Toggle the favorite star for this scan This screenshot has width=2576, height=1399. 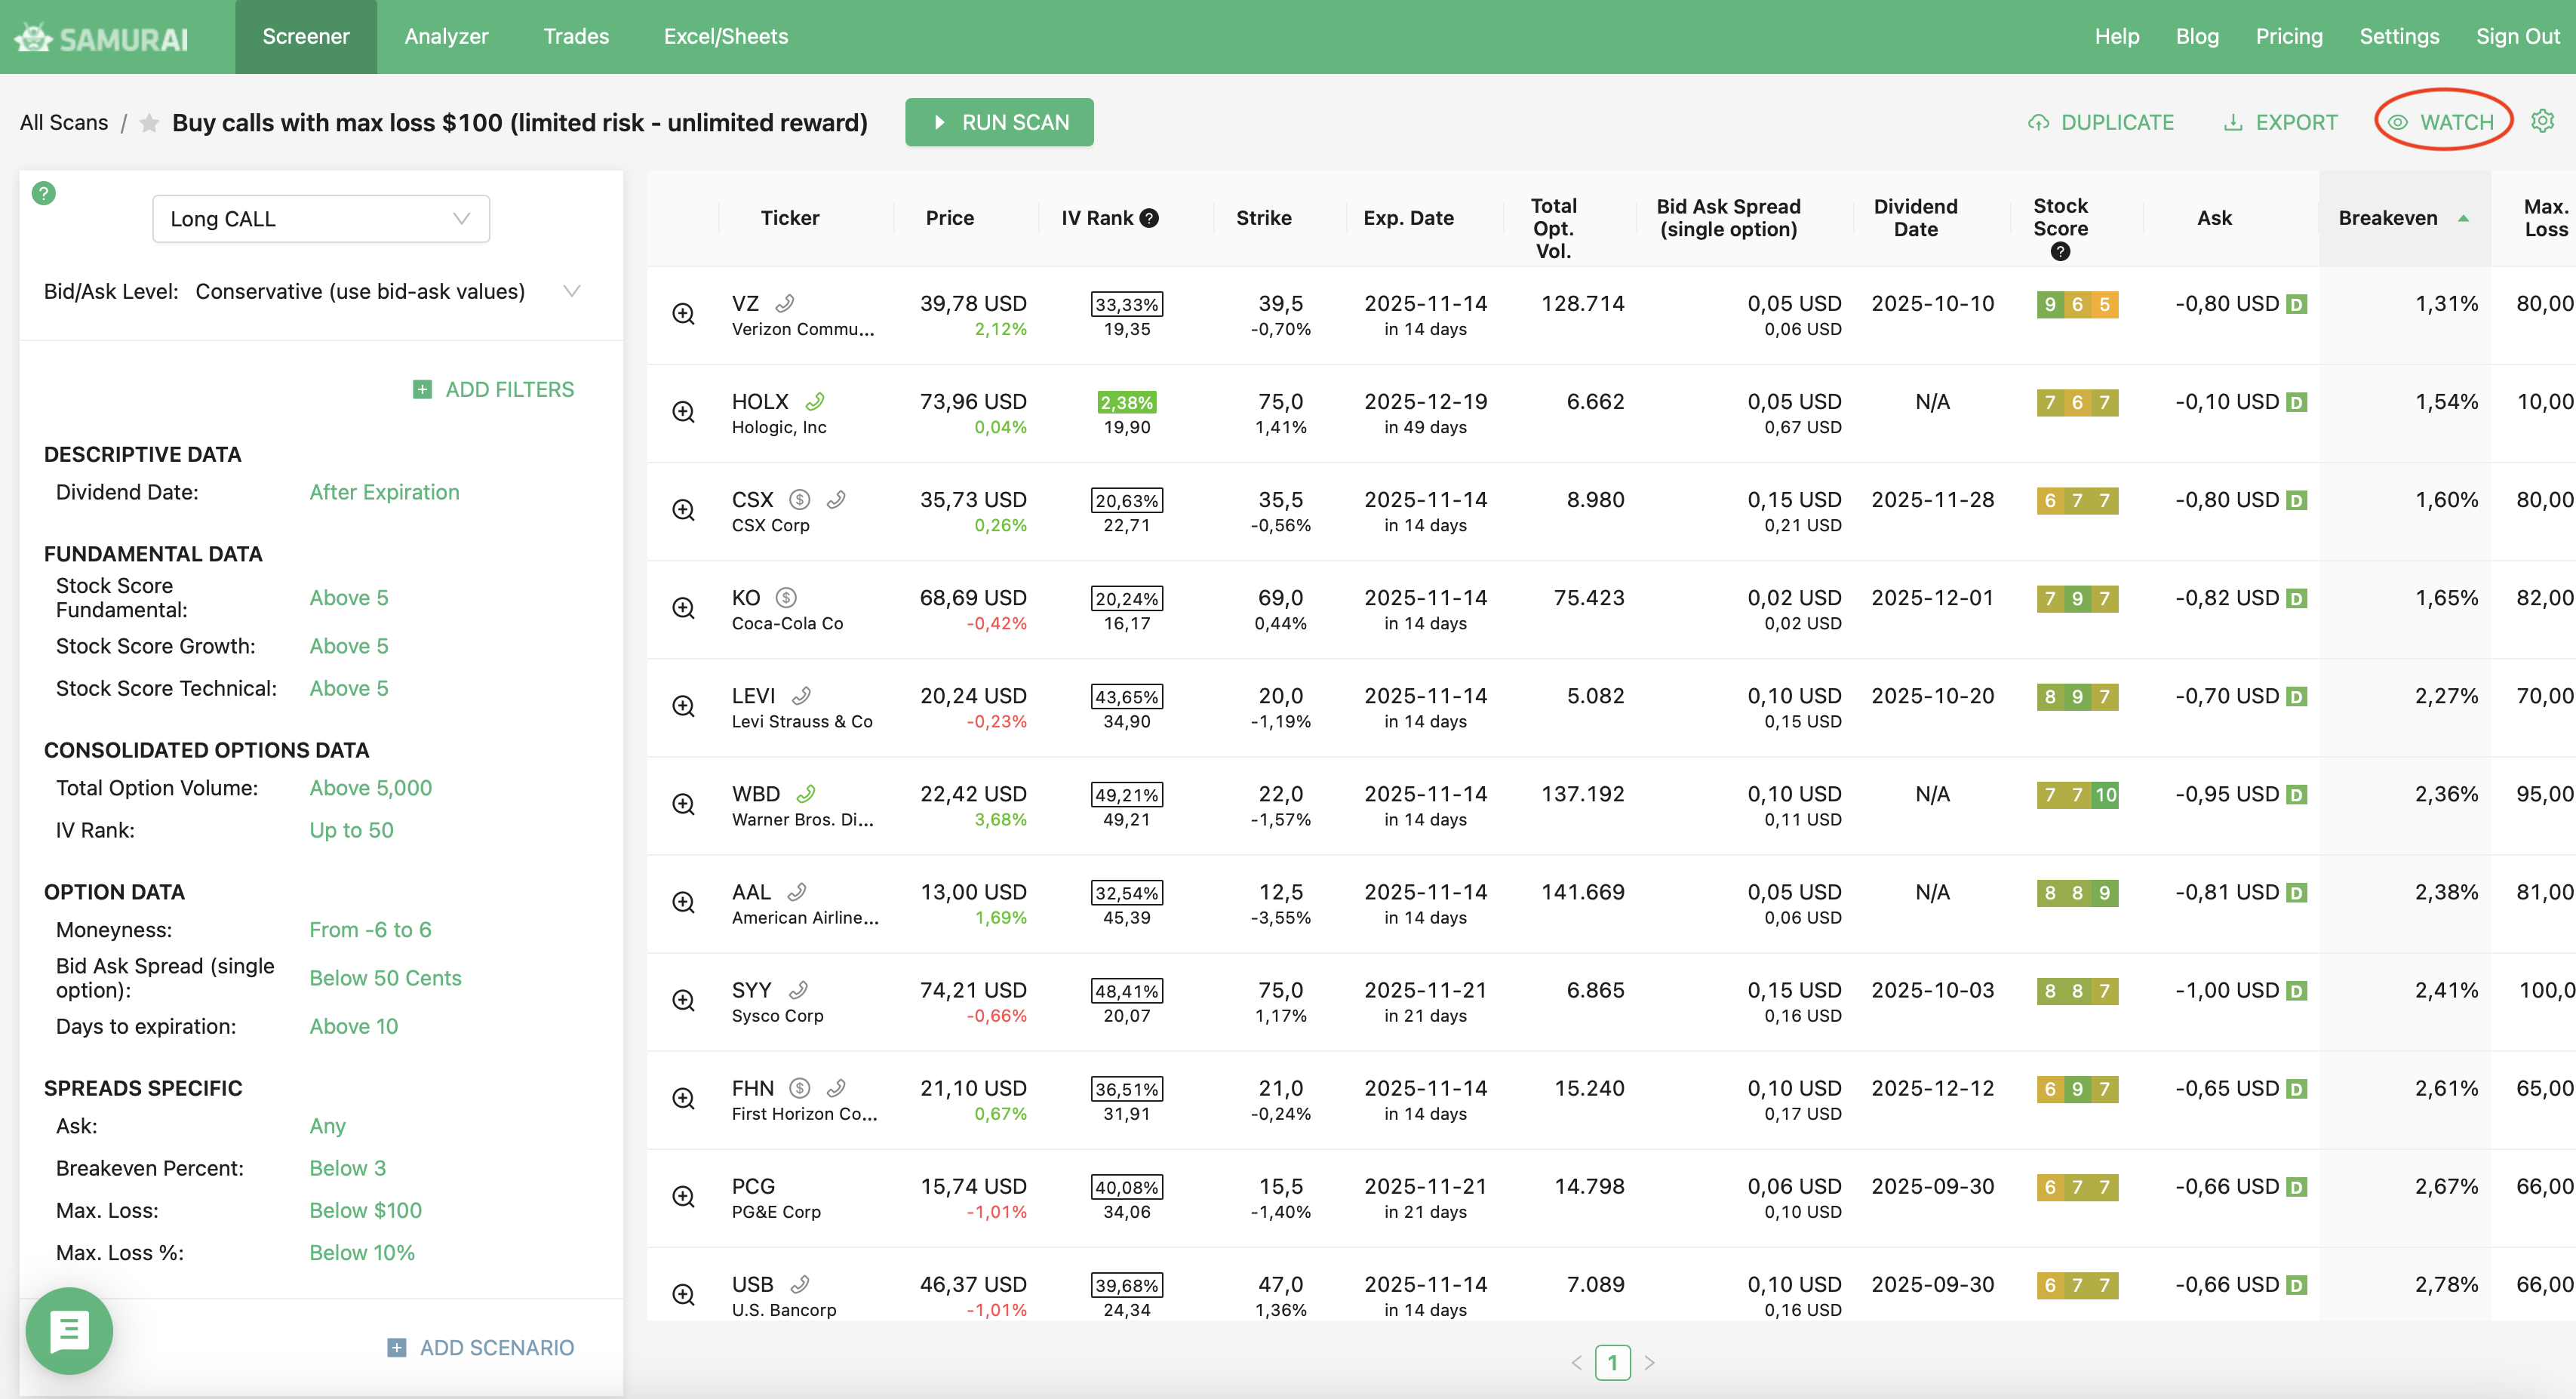(149, 123)
